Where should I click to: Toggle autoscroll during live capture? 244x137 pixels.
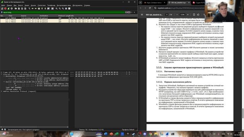[x=48, y=8]
